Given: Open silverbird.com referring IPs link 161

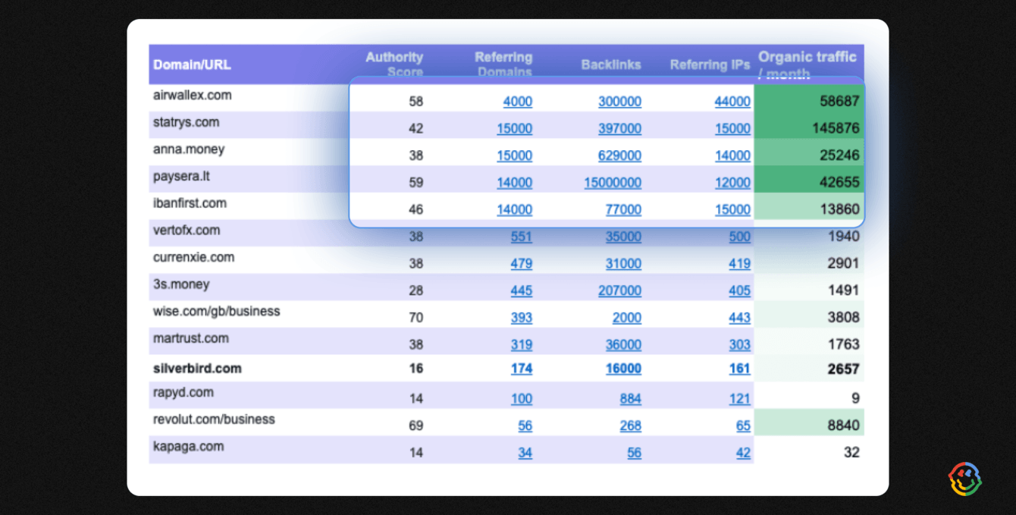Looking at the screenshot, I should pos(740,369).
